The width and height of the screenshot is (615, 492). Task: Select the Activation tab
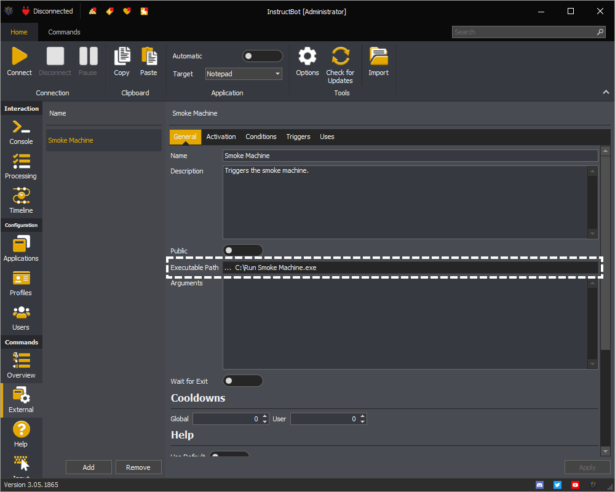click(221, 137)
